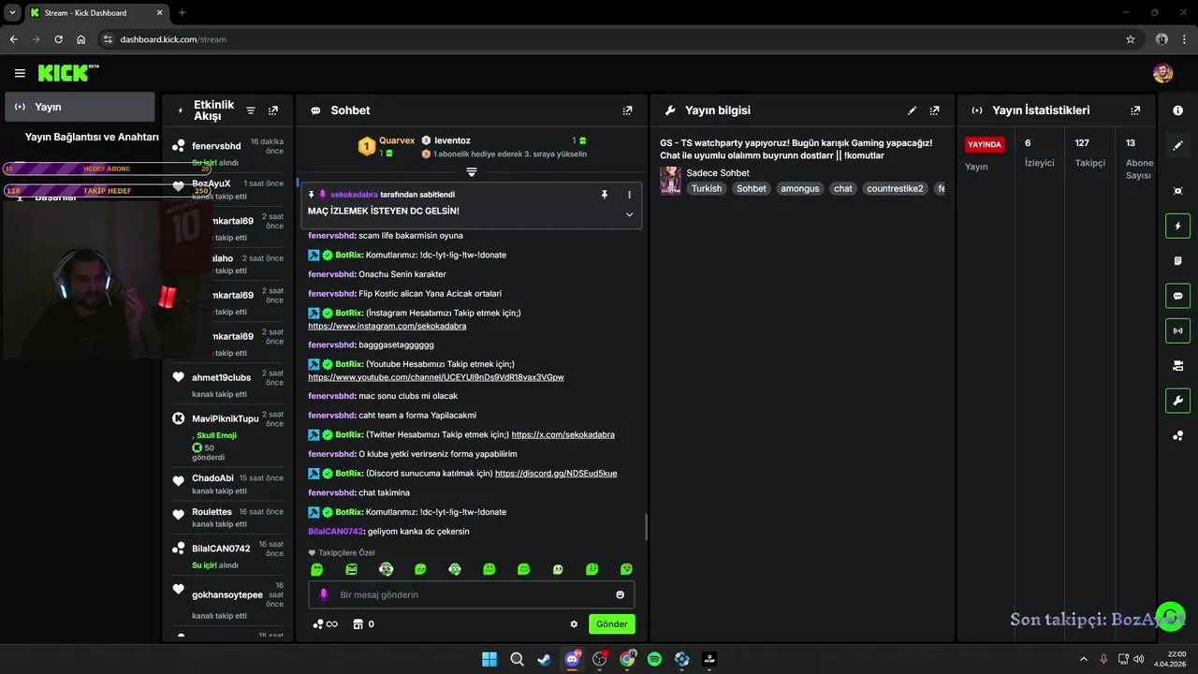Pop out the Etkinlik Akışı panel

tap(273, 110)
